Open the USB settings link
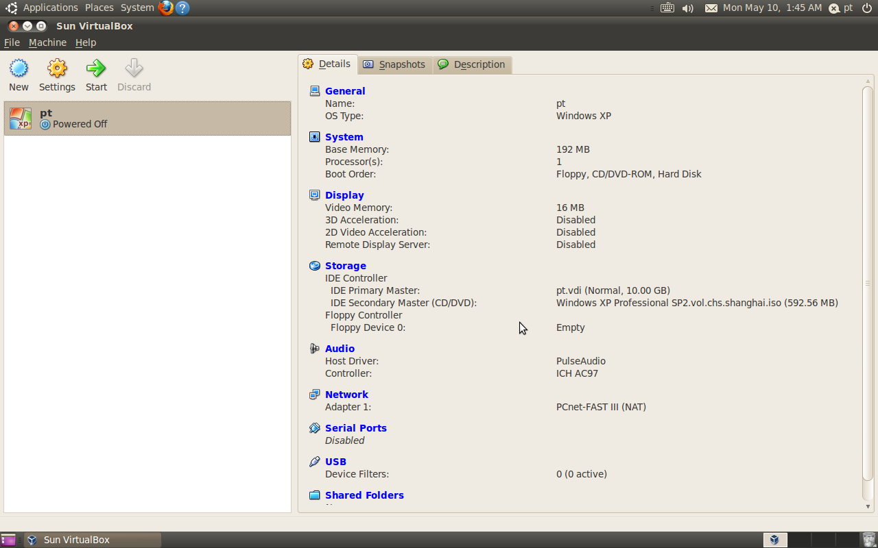Screen dimensions: 878x548 (335, 462)
